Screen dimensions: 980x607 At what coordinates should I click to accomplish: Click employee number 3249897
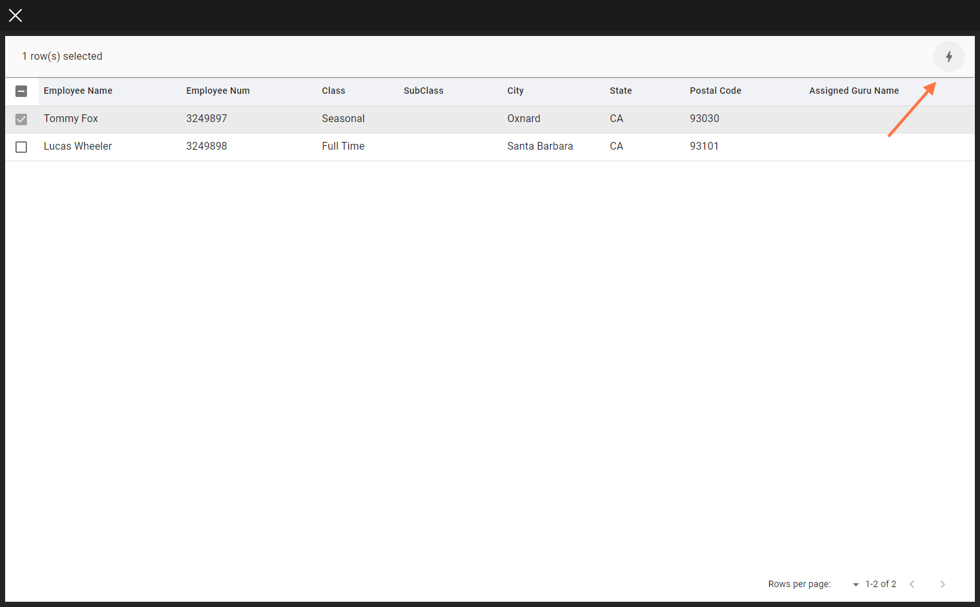(206, 118)
